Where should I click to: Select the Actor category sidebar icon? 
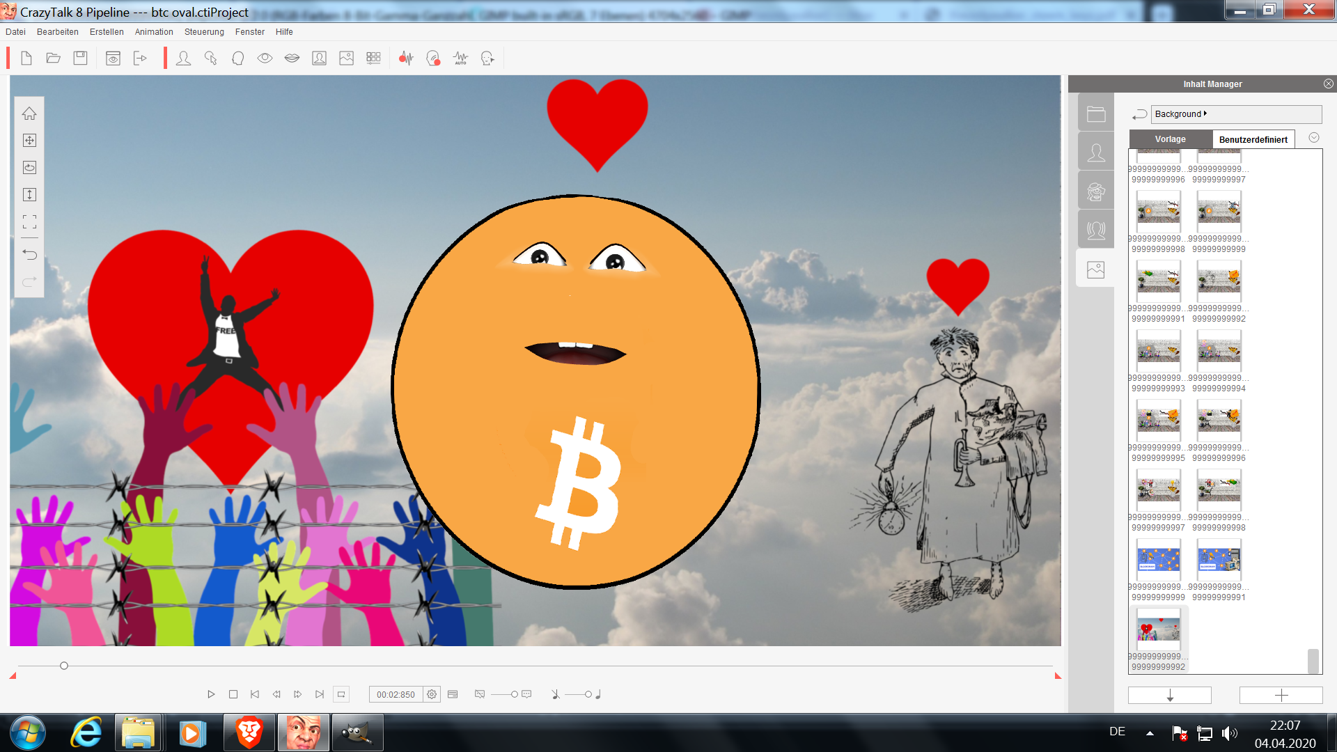coord(1095,152)
